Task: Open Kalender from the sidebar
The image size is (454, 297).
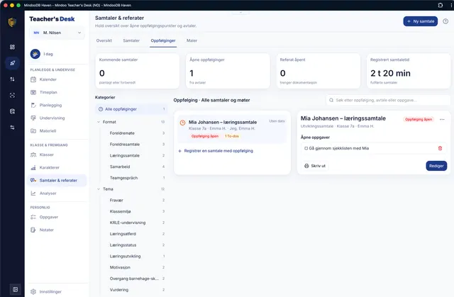Action: tap(57, 79)
